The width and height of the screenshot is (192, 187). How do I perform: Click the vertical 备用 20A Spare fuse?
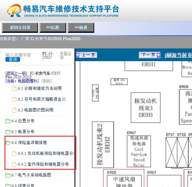pos(95,93)
